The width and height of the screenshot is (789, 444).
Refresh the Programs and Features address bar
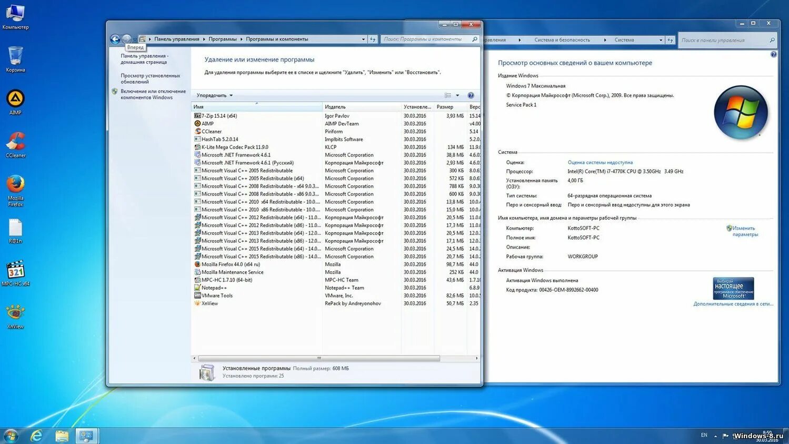(373, 39)
